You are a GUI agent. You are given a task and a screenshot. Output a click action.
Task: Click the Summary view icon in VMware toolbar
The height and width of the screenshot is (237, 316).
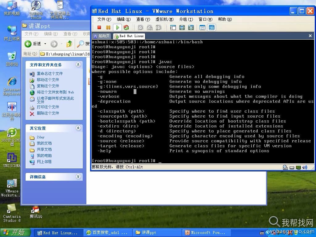pos(202,28)
